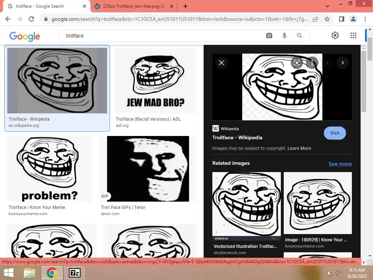Viewport: 373px width, 280px height.
Task: Open preview panel more options menu
Action: pos(312,63)
